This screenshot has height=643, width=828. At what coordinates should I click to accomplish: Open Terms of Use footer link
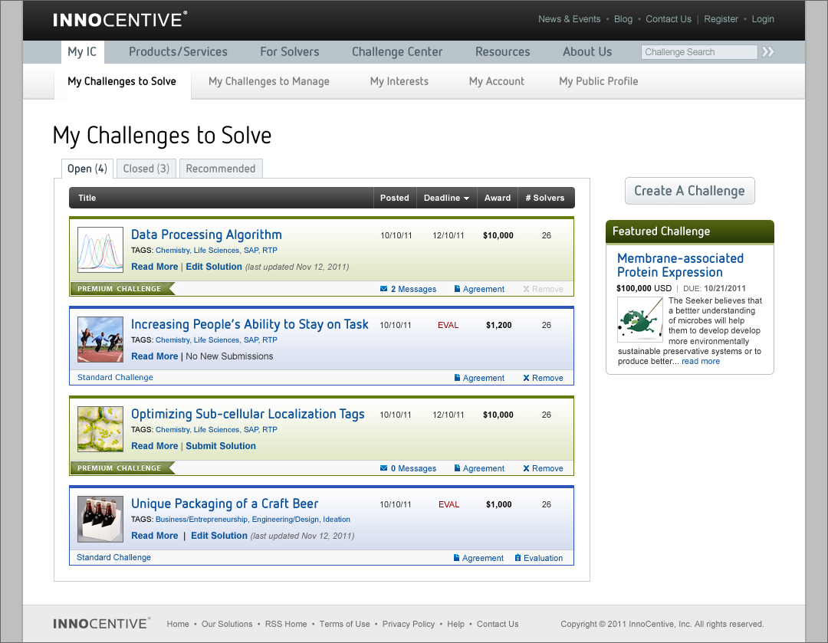[x=344, y=624]
